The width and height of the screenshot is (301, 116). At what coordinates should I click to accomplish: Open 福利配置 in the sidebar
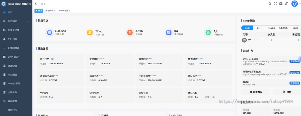point(16,101)
